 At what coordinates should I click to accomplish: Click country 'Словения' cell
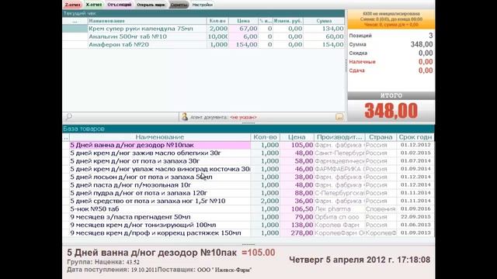[x=381, y=208]
